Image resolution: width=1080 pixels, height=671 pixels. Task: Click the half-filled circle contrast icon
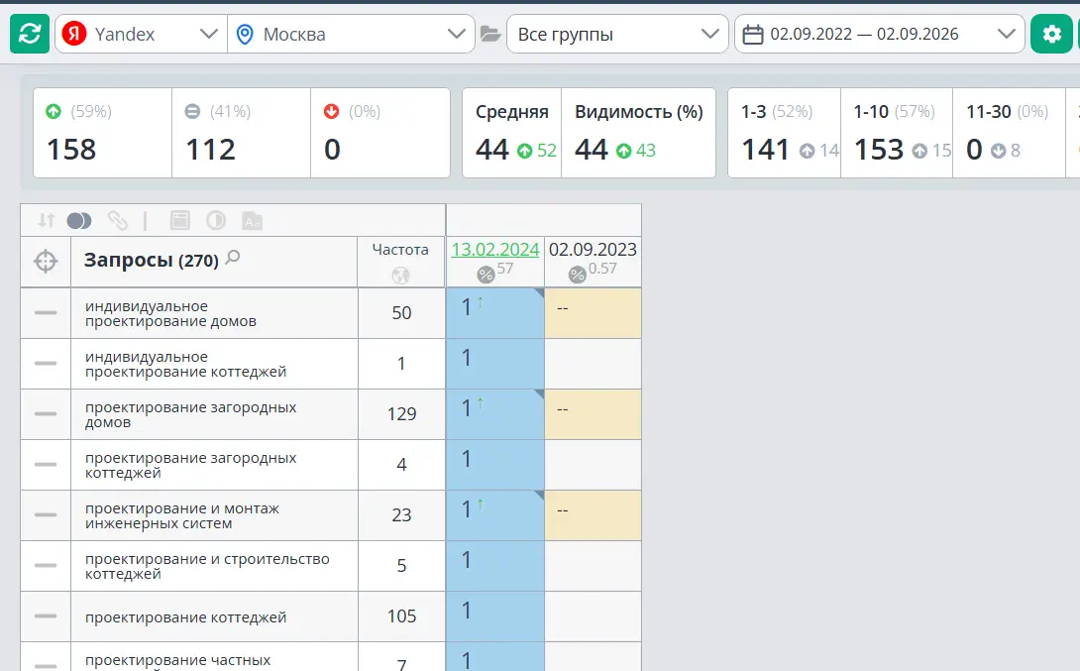(x=216, y=220)
